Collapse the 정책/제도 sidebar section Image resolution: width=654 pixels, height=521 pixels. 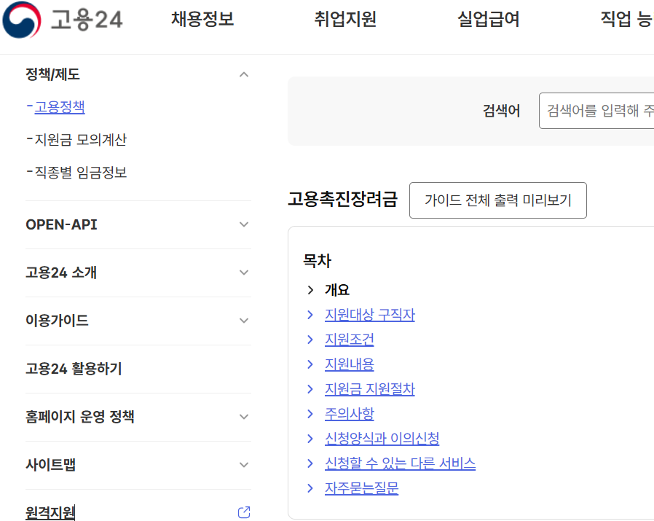click(244, 74)
